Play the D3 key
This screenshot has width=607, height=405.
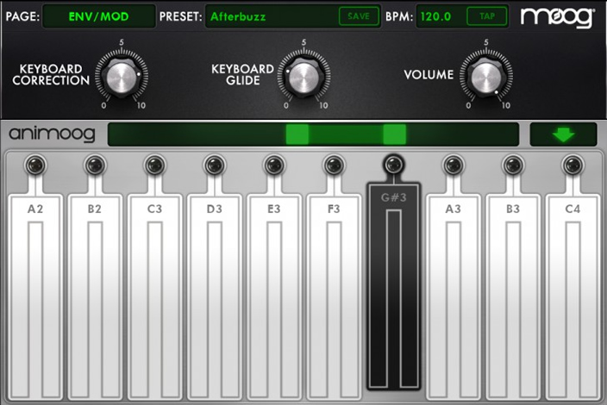pos(215,297)
